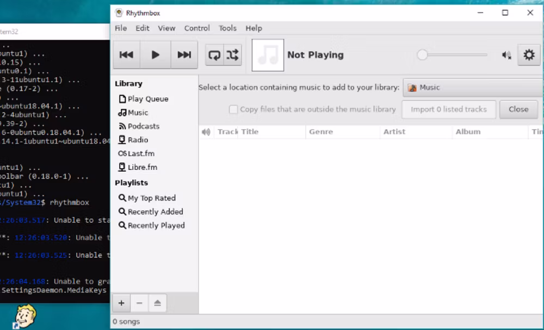The image size is (544, 330).
Task: Open the File menu
Action: 121,28
